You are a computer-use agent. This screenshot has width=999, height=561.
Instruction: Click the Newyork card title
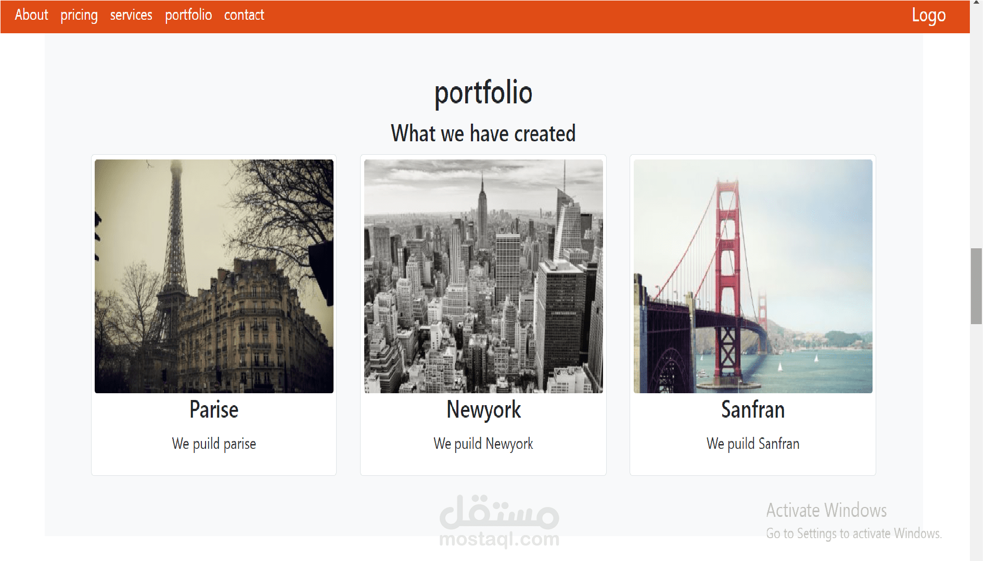click(483, 409)
